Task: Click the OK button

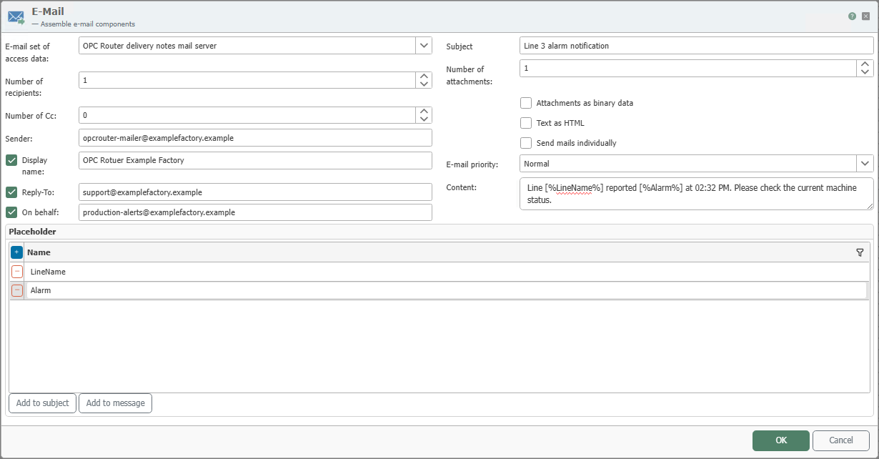Action: point(781,440)
